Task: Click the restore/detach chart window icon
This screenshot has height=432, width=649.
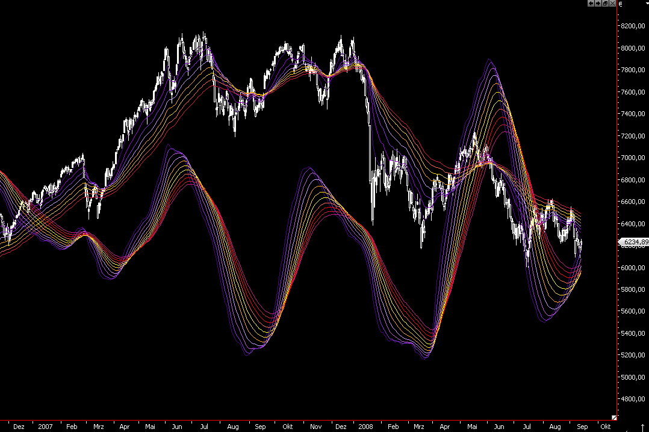Action: [x=605, y=4]
